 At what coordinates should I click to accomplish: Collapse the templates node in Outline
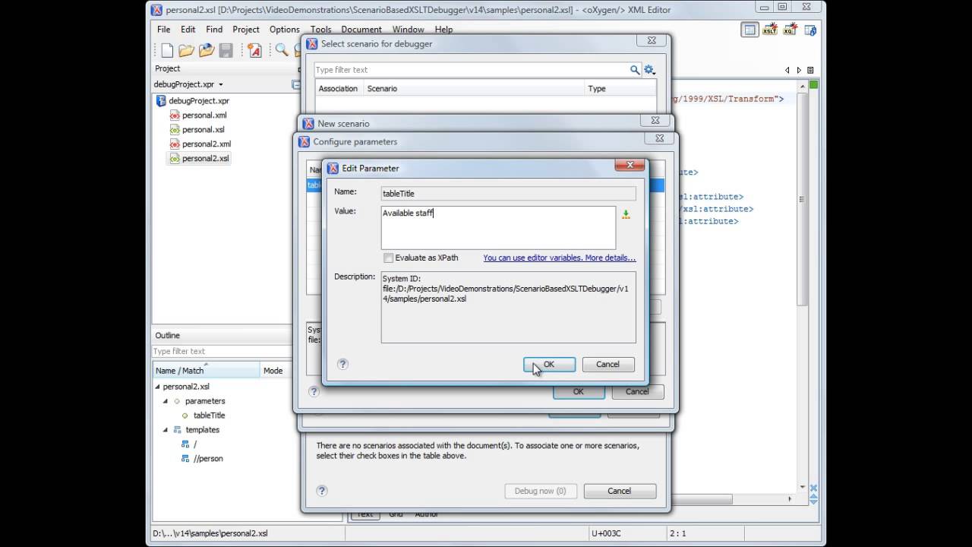click(x=166, y=430)
